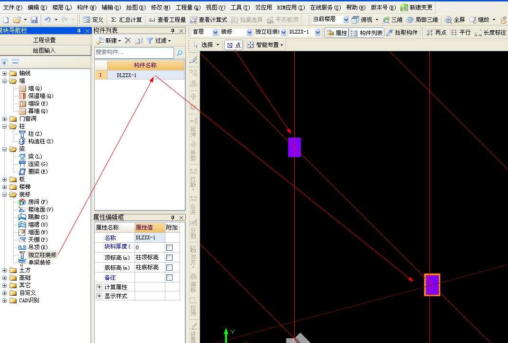Click the delete X icon in 构件列表
Screen dimensions: 508x343
[127, 40]
